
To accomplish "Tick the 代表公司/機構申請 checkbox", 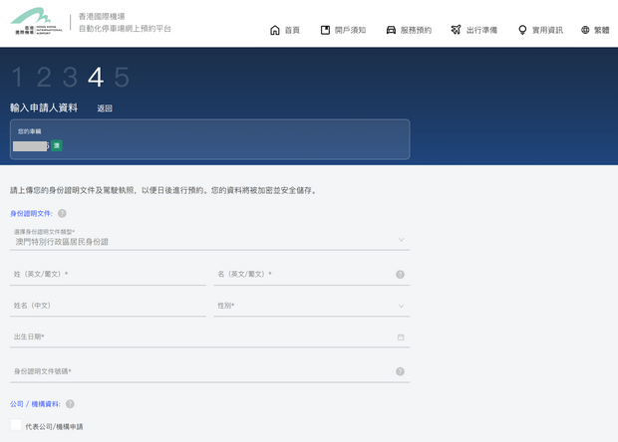I will pos(16,425).
